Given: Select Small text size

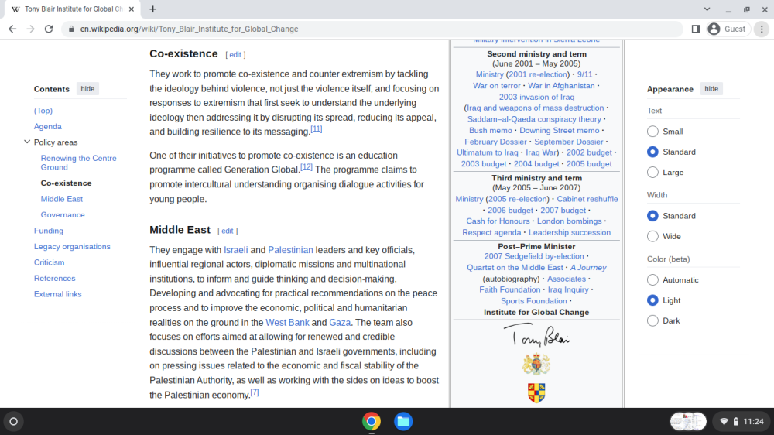Looking at the screenshot, I should click(x=652, y=132).
